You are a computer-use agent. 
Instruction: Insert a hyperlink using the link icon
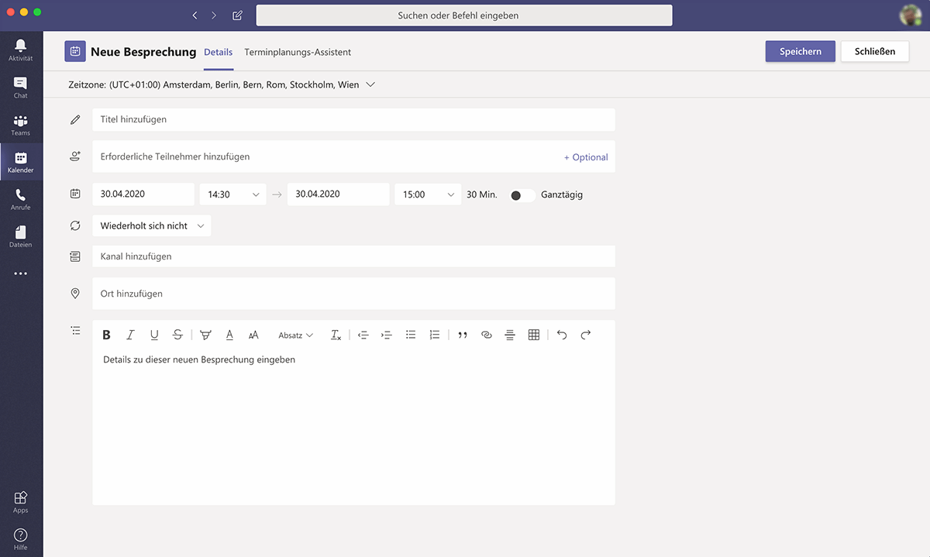click(486, 335)
